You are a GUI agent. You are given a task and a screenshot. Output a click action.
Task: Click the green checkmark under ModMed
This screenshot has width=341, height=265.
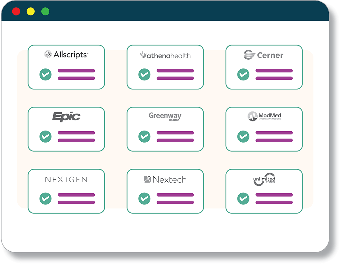coord(243,137)
